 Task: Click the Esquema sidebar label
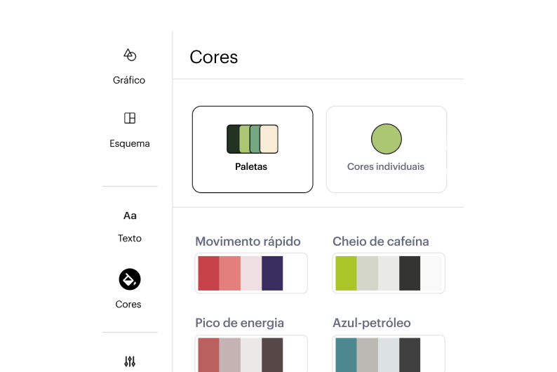130,143
